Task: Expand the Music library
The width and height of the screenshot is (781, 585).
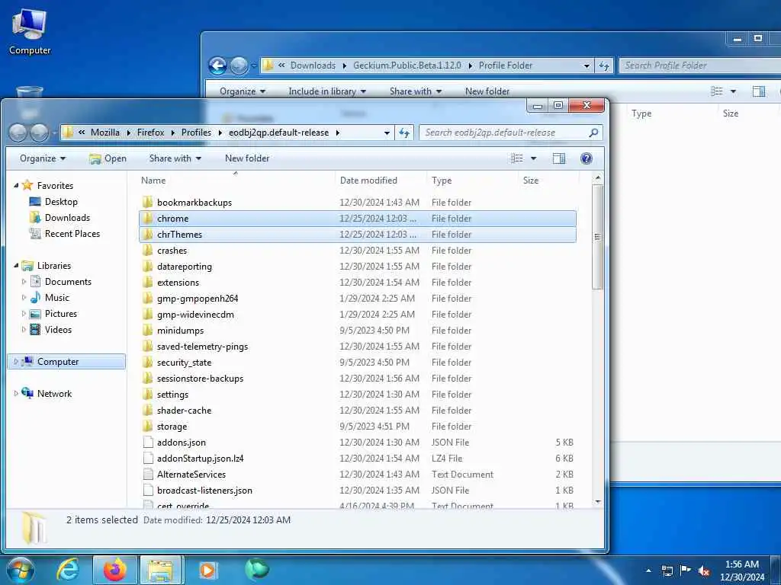Action: point(24,298)
